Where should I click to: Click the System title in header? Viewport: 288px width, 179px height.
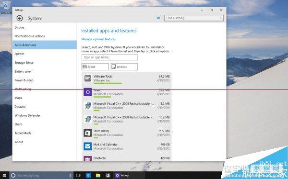pos(35,19)
